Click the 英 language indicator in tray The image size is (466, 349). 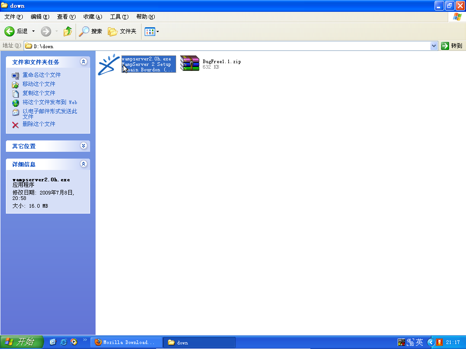tap(419, 343)
